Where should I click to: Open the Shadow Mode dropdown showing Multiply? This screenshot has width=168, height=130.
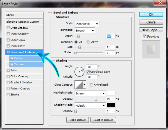[90, 106]
